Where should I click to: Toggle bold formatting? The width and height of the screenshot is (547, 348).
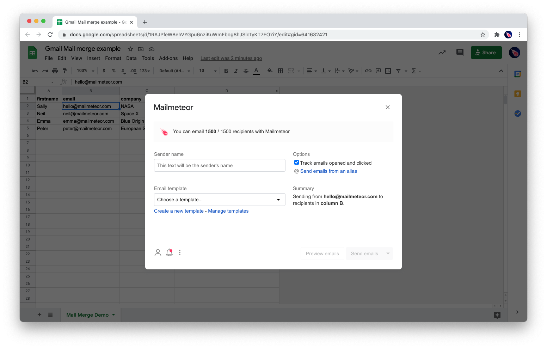pyautogui.click(x=226, y=71)
